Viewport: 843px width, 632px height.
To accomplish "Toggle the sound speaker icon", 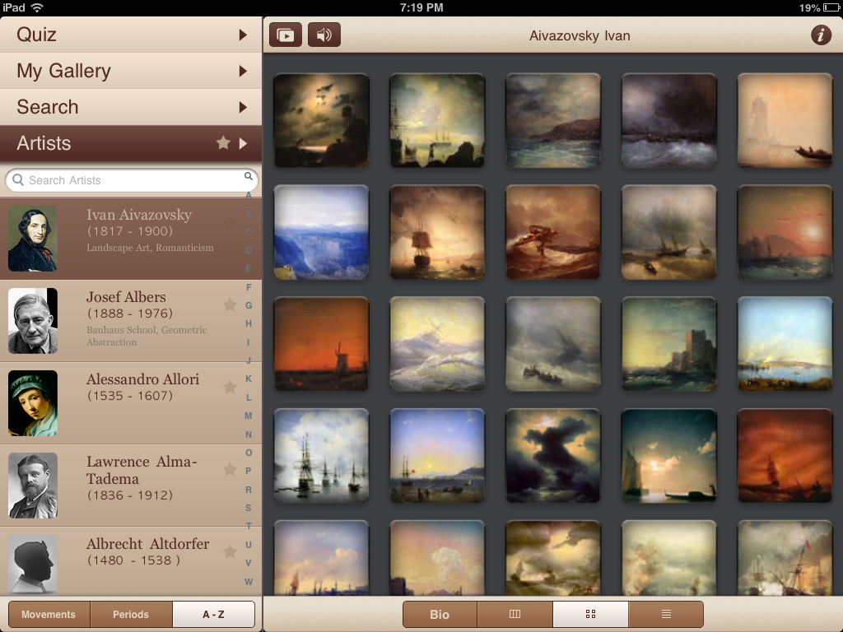I will pyautogui.click(x=324, y=35).
